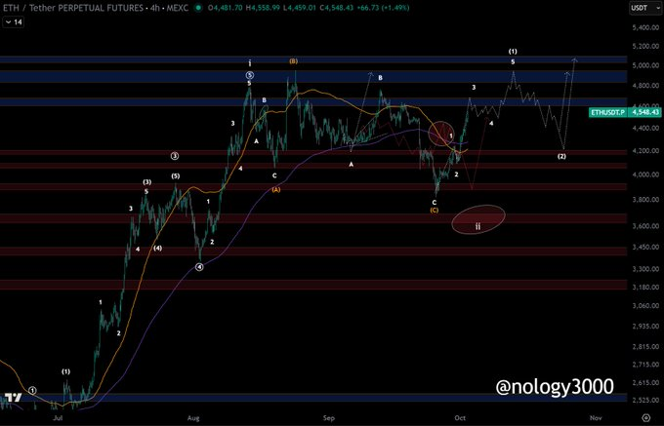Click the 4,000.00 price axis label
664x426 pixels.
pyautogui.click(x=645, y=174)
